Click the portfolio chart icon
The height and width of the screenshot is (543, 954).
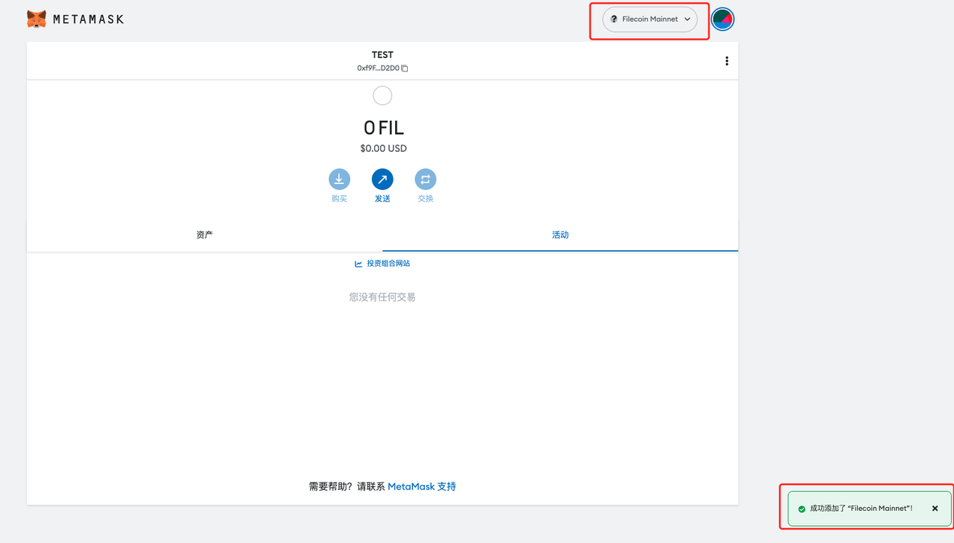pos(358,264)
